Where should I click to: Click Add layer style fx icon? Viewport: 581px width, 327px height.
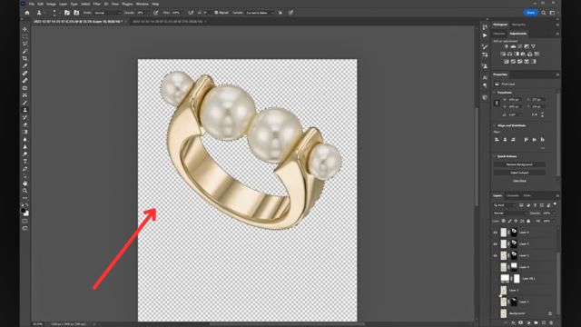pyautogui.click(x=514, y=323)
